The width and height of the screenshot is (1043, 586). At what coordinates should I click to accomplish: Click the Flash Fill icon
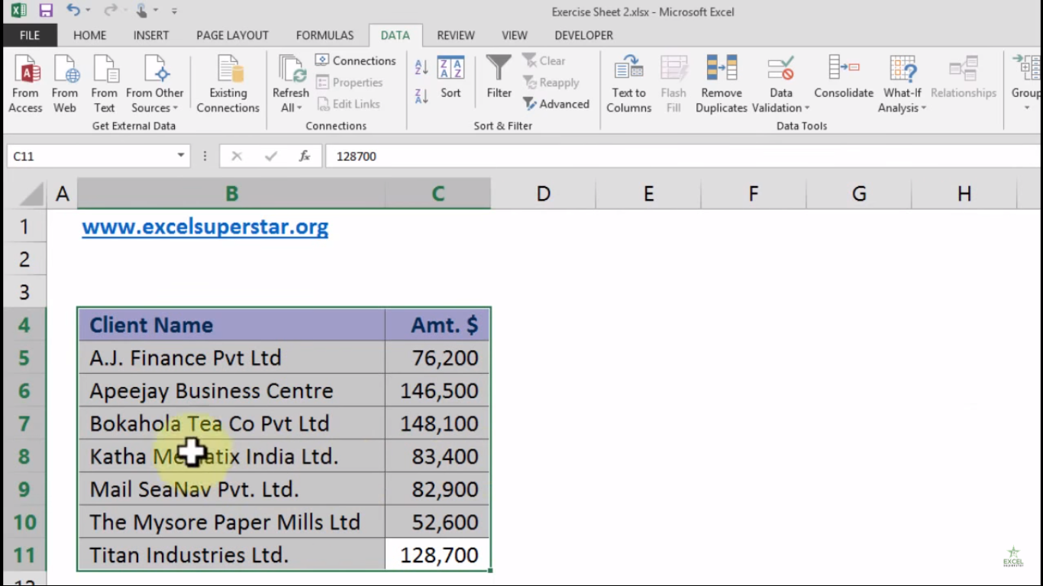click(673, 69)
